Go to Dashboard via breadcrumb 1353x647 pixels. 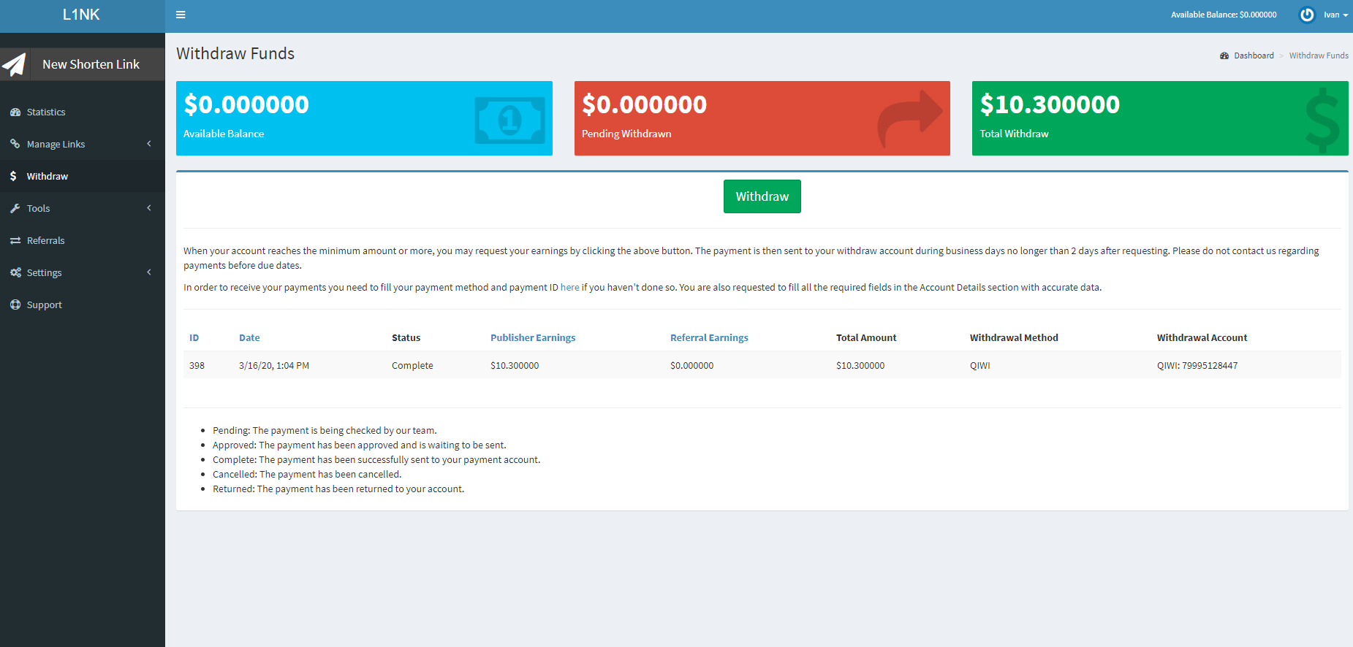[x=1254, y=55]
